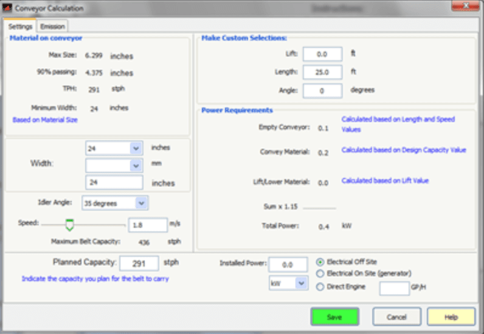Click the Angle degrees input box
Screen dimensions: 484x334
tap(323, 90)
